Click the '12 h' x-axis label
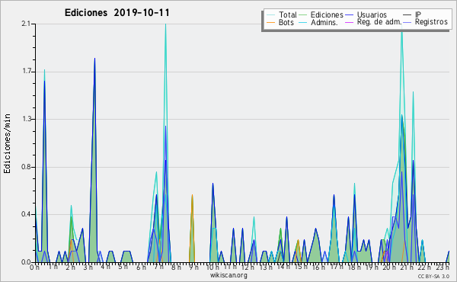This screenshot has width=457, height=282. pyautogui.click(x=248, y=267)
